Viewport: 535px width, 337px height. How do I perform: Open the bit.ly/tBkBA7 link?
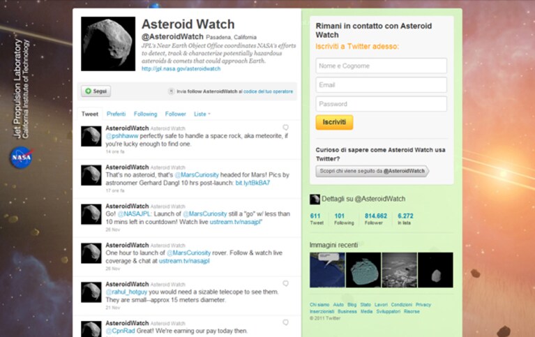coord(253,183)
